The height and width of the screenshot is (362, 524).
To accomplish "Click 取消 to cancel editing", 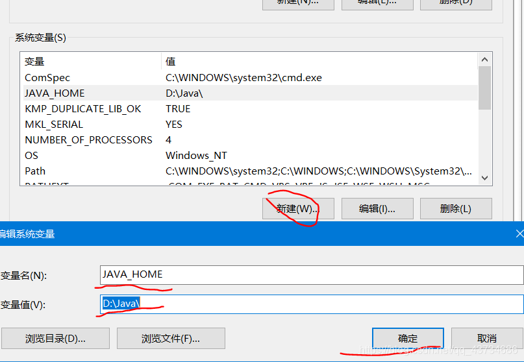I will click(x=486, y=338).
